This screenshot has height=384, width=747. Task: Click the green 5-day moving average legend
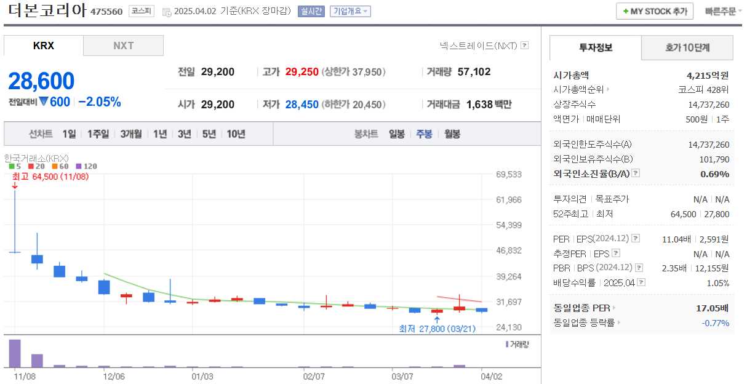tap(15, 166)
